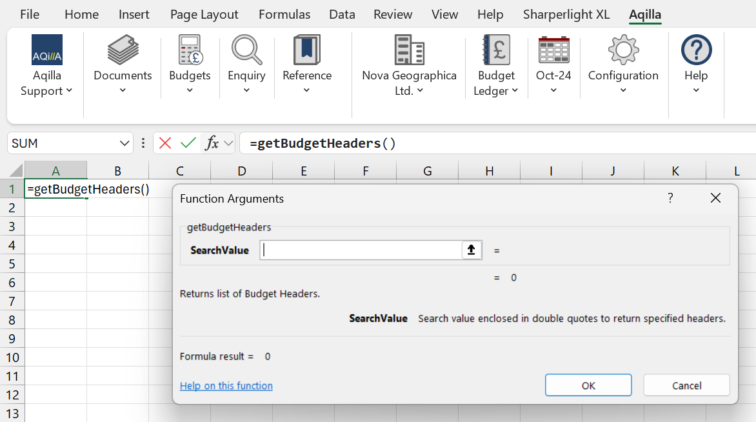Open the Configuration gear icon
Screen dimensions: 756x422
(x=623, y=50)
